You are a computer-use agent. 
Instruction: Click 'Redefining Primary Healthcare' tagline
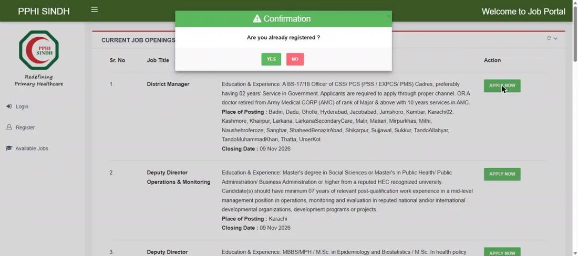pos(39,80)
